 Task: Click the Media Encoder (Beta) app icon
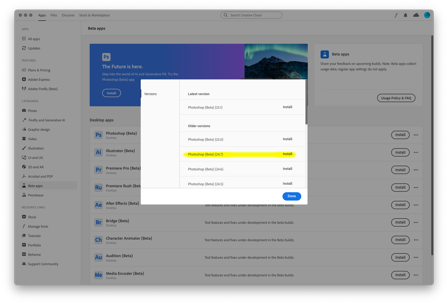(98, 275)
